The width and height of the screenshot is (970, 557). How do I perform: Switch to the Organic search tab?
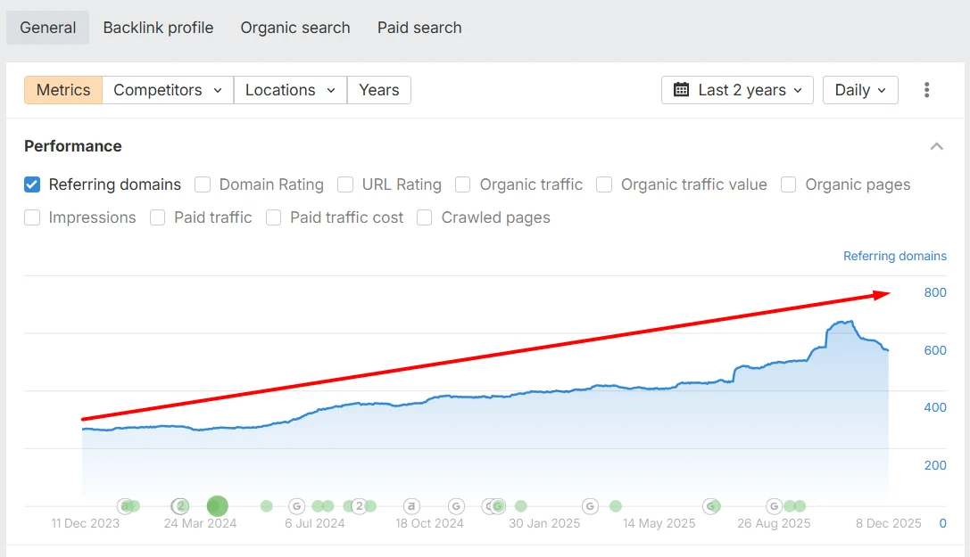click(295, 28)
